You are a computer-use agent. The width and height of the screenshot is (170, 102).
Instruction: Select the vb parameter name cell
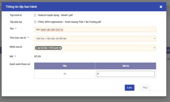coord(65,74)
